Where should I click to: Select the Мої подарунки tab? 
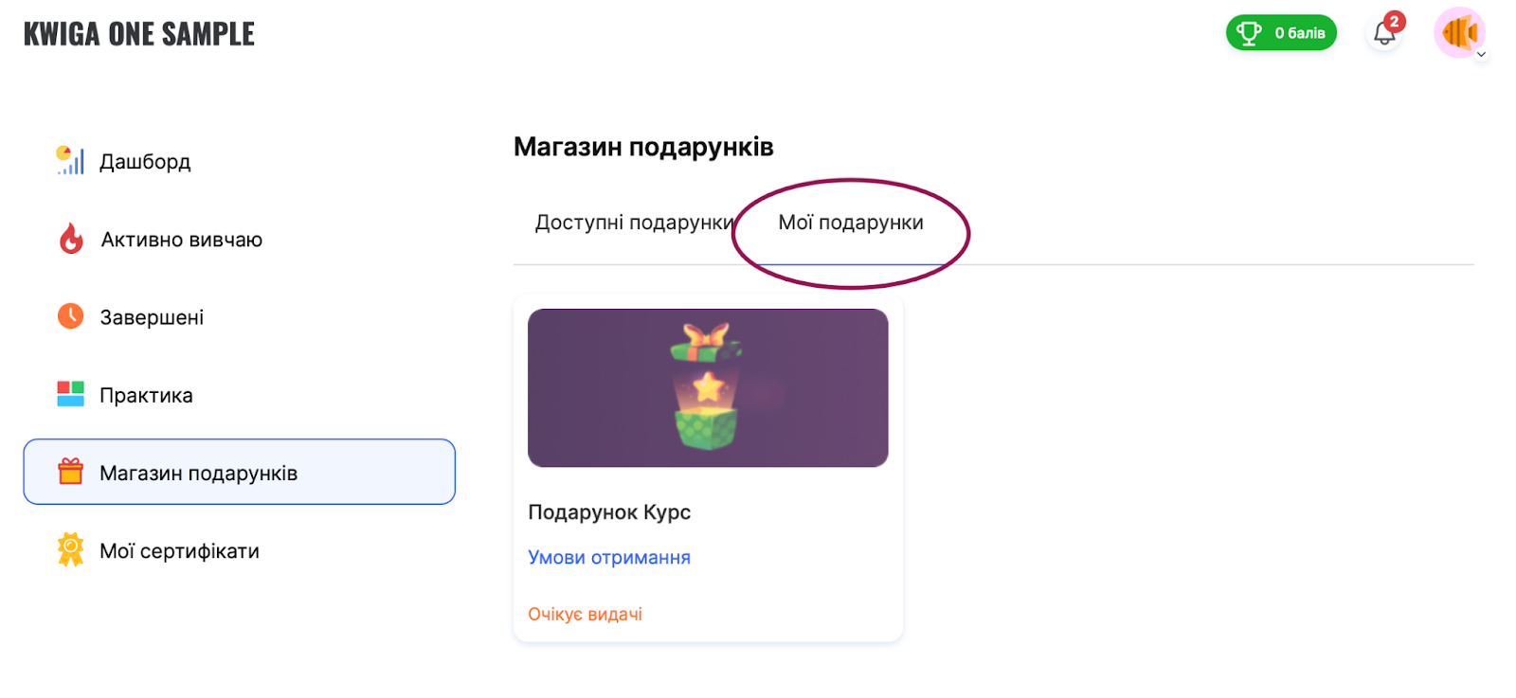(851, 223)
